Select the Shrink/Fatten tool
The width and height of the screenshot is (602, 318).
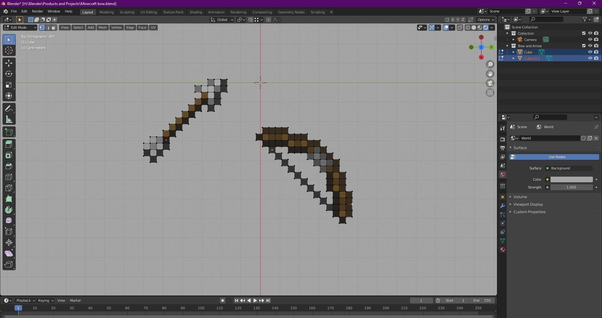(x=9, y=243)
